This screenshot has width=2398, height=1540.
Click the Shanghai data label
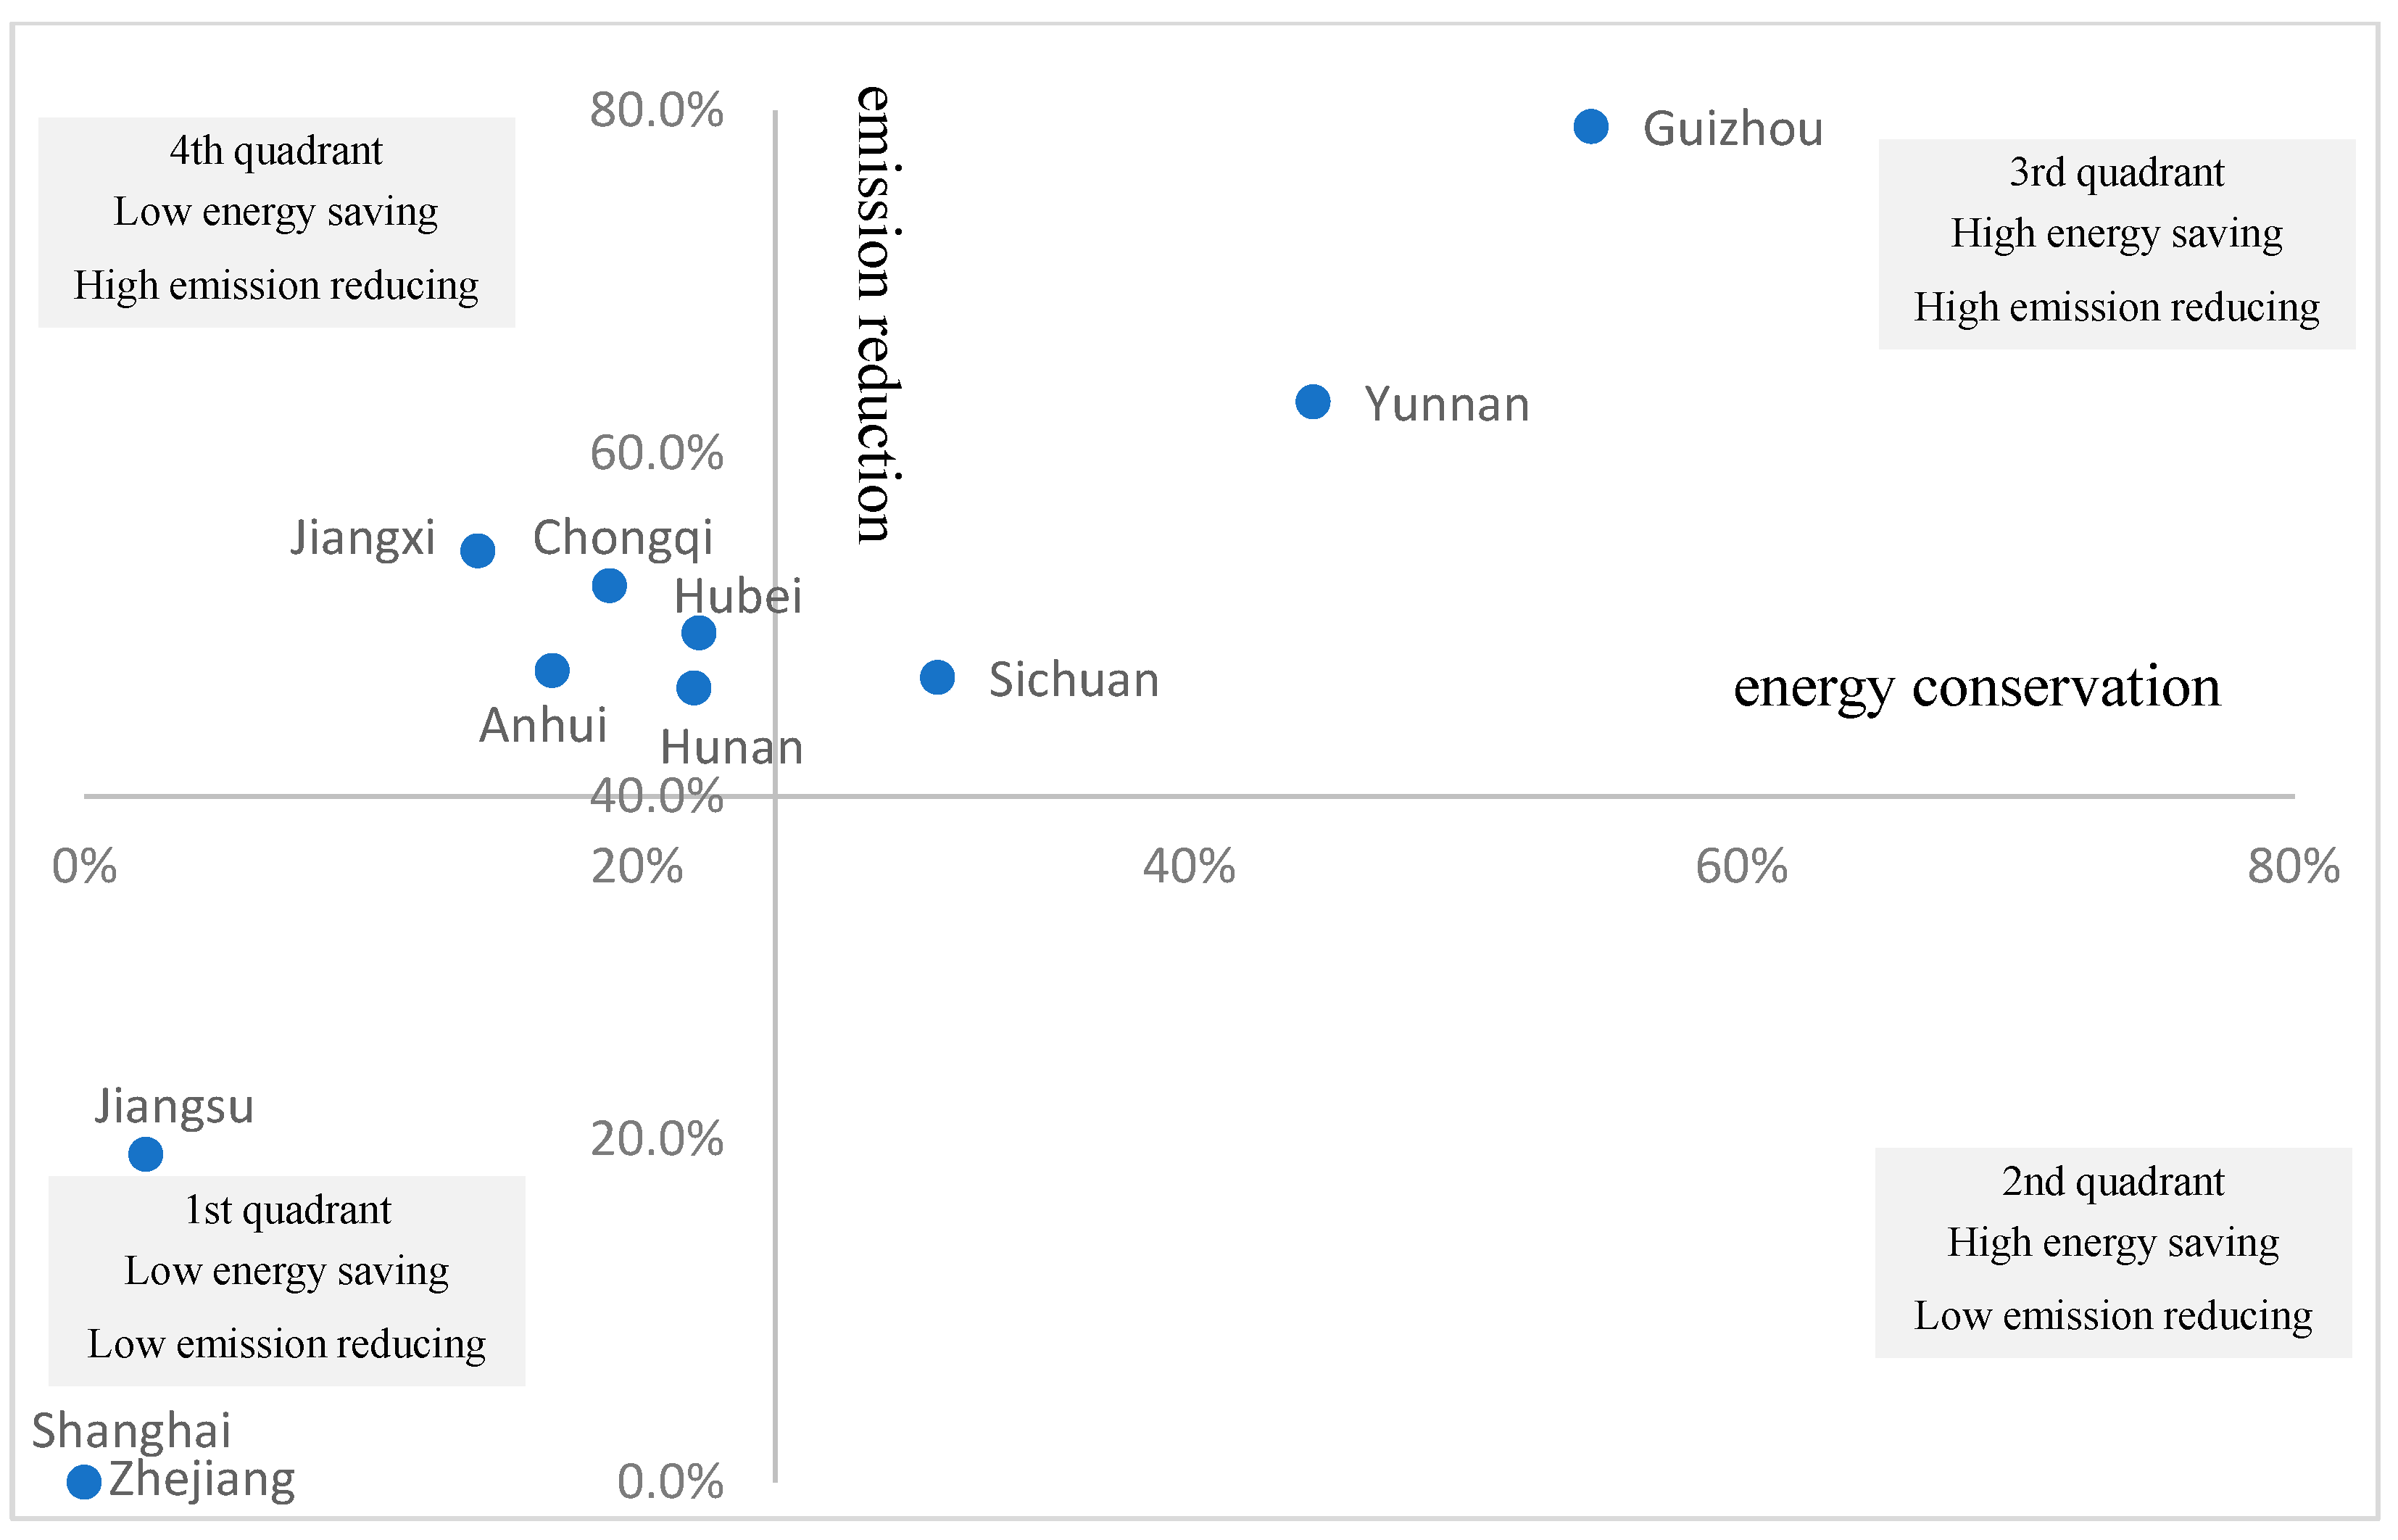[131, 1430]
